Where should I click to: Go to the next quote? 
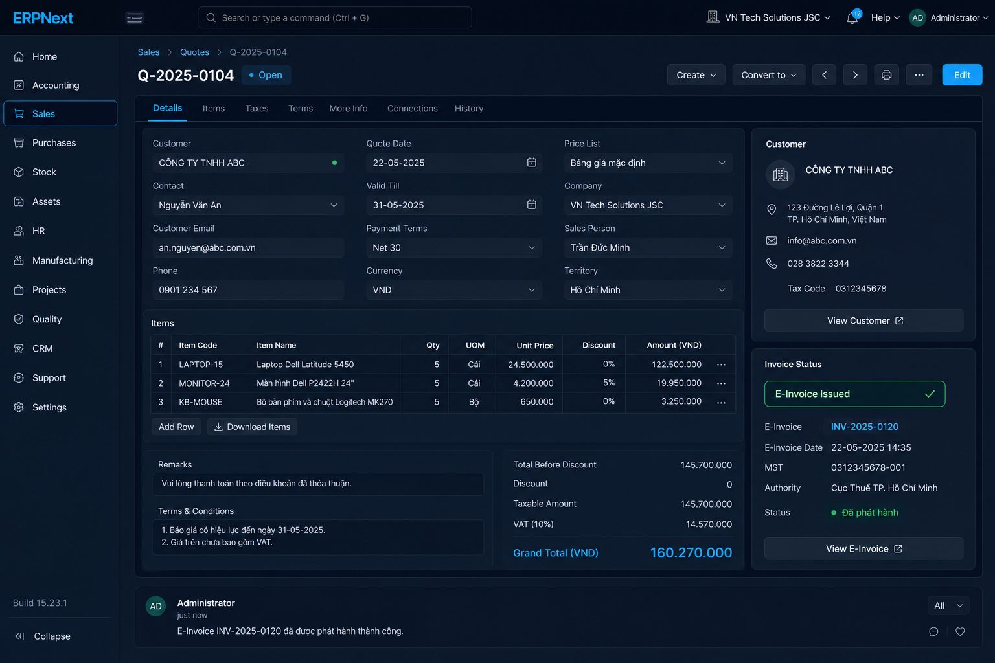pyautogui.click(x=855, y=75)
